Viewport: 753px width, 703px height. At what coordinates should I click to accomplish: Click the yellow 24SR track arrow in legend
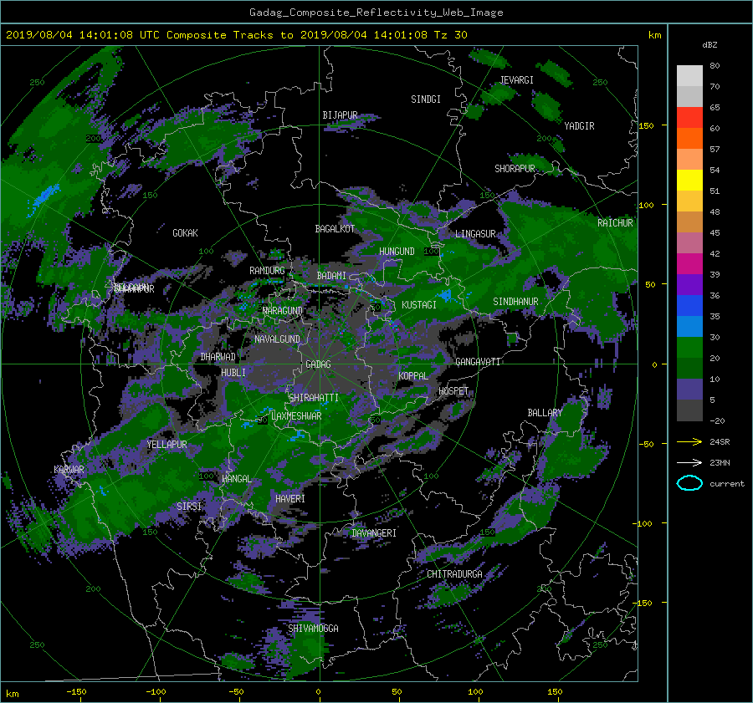689,441
